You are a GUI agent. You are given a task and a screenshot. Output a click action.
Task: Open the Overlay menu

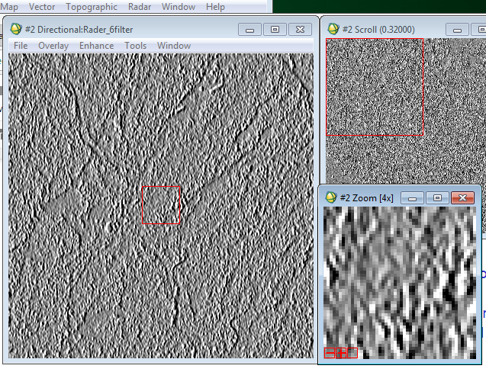coord(53,46)
